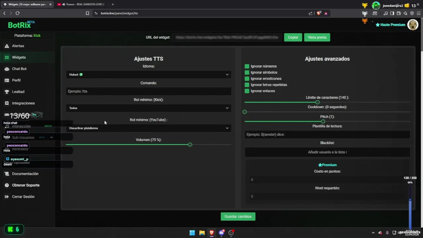The image size is (423, 238).
Task: Open the Idioma dropdown showing Hubert
Action: [x=148, y=75]
